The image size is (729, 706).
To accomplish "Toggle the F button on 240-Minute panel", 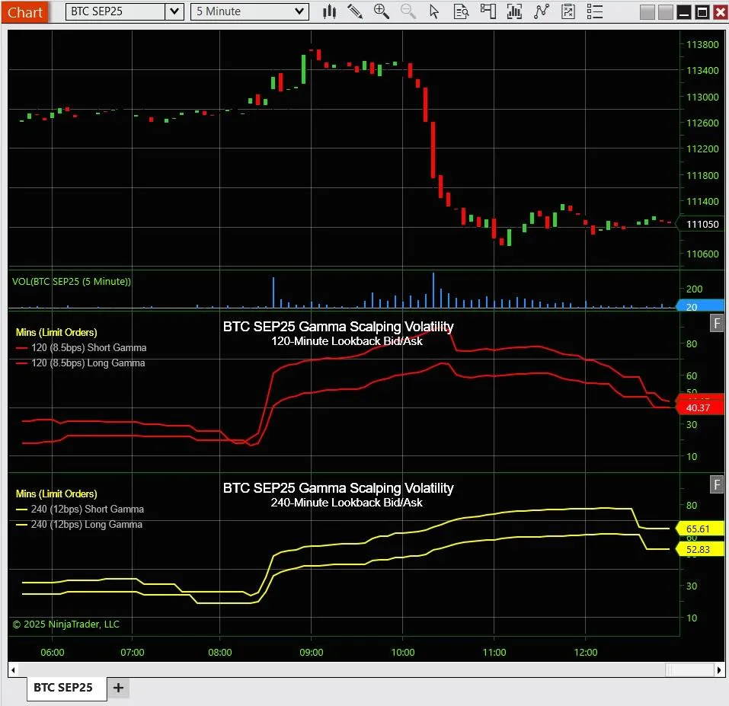I will 717,485.
